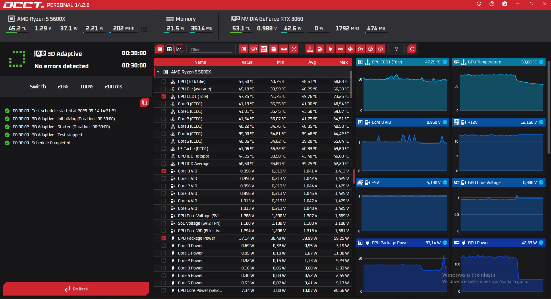Toggle power sensor type filter (plug icon)
This screenshot has width=551, height=299.
pyautogui.click(x=330, y=49)
